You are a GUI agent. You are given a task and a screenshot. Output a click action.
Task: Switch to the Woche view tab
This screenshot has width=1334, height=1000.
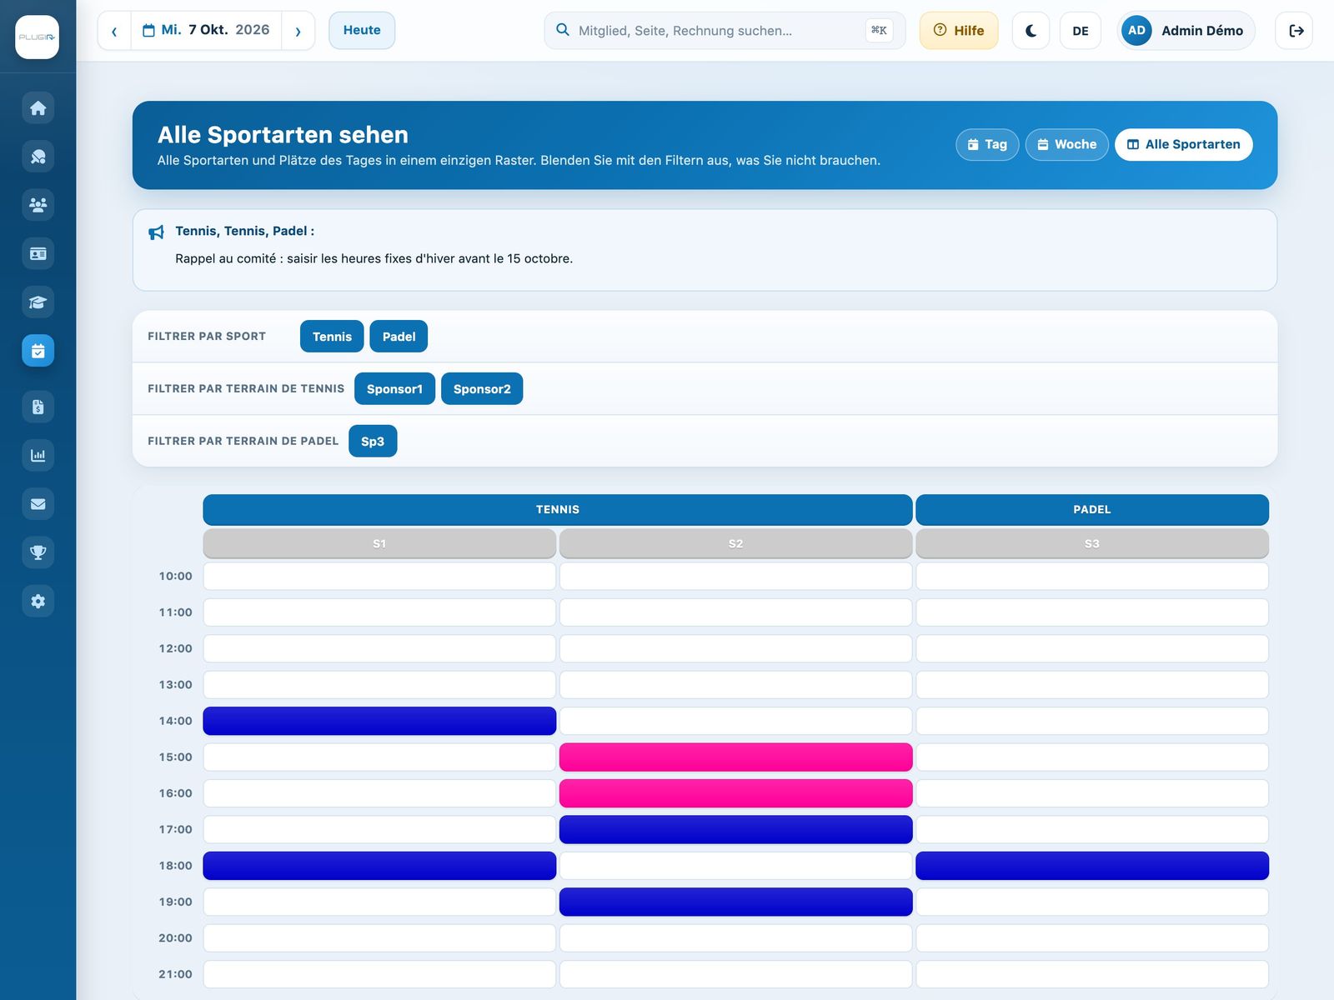point(1066,144)
